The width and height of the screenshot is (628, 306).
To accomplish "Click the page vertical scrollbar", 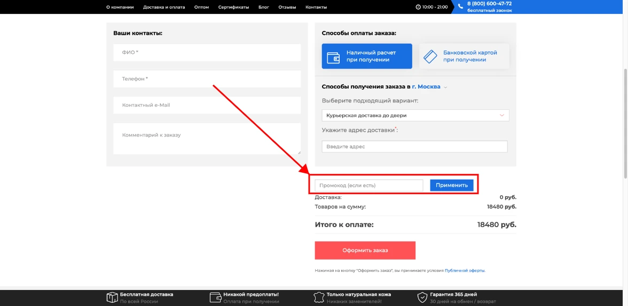I will tap(625, 123).
